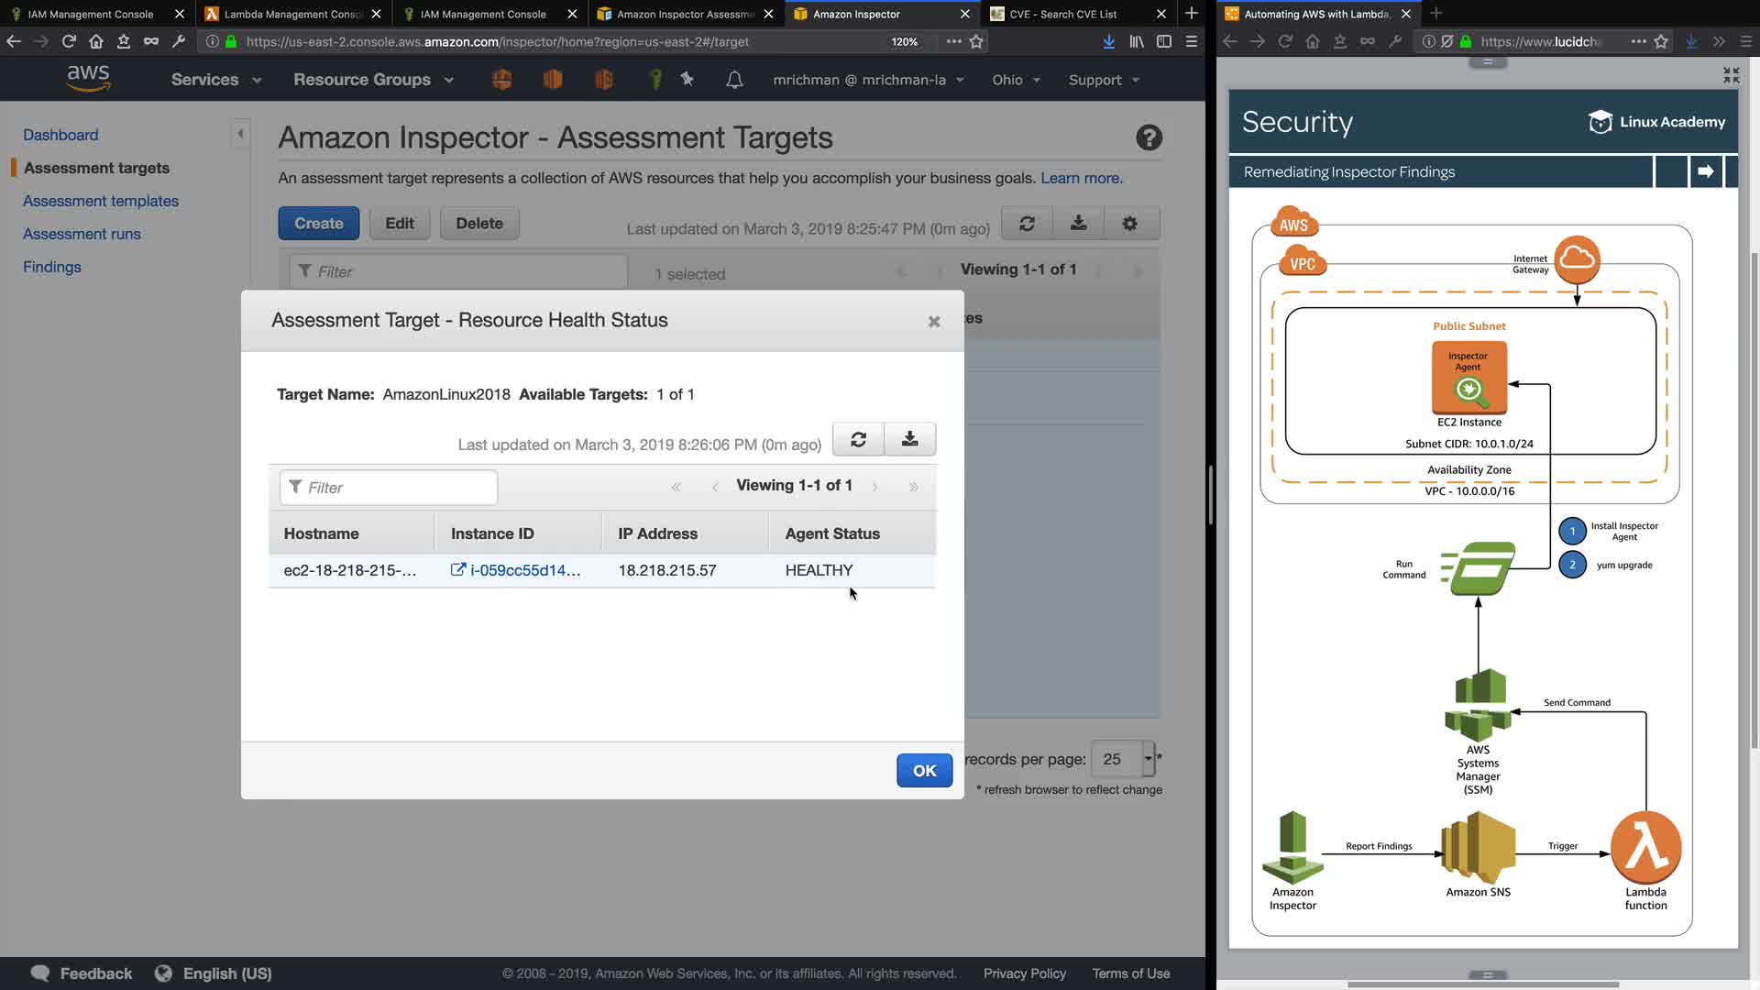Switch to the CVE - Search CVE List tab
The image size is (1760, 990).
point(1063,14)
